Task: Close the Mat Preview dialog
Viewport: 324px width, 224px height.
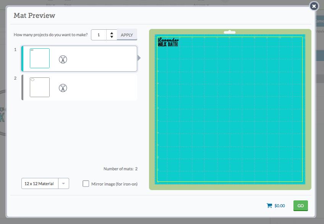Action: [314, 6]
